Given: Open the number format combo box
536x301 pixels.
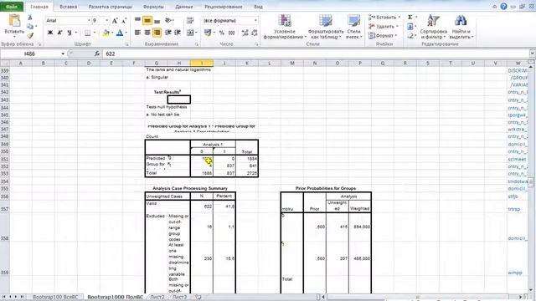Looking at the screenshot, I should (x=230, y=21).
